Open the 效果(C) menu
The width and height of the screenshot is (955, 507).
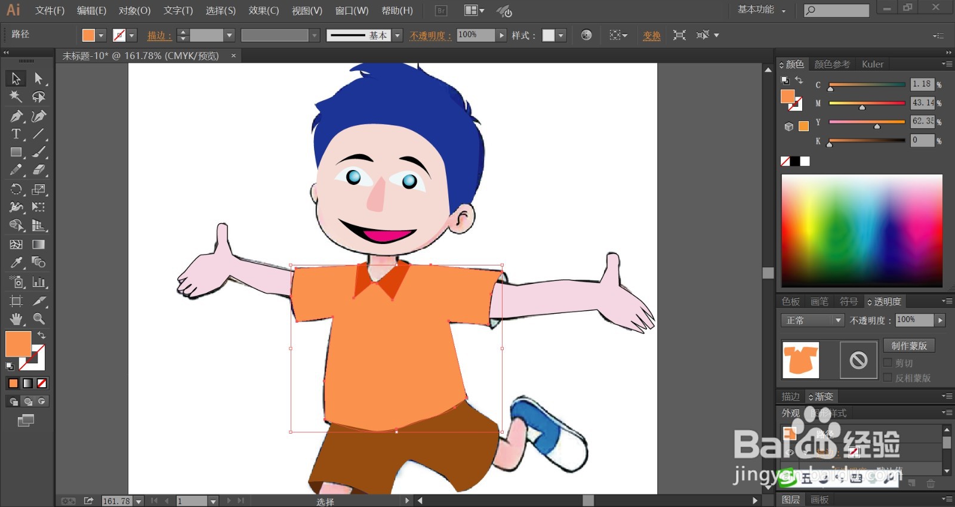point(263,11)
